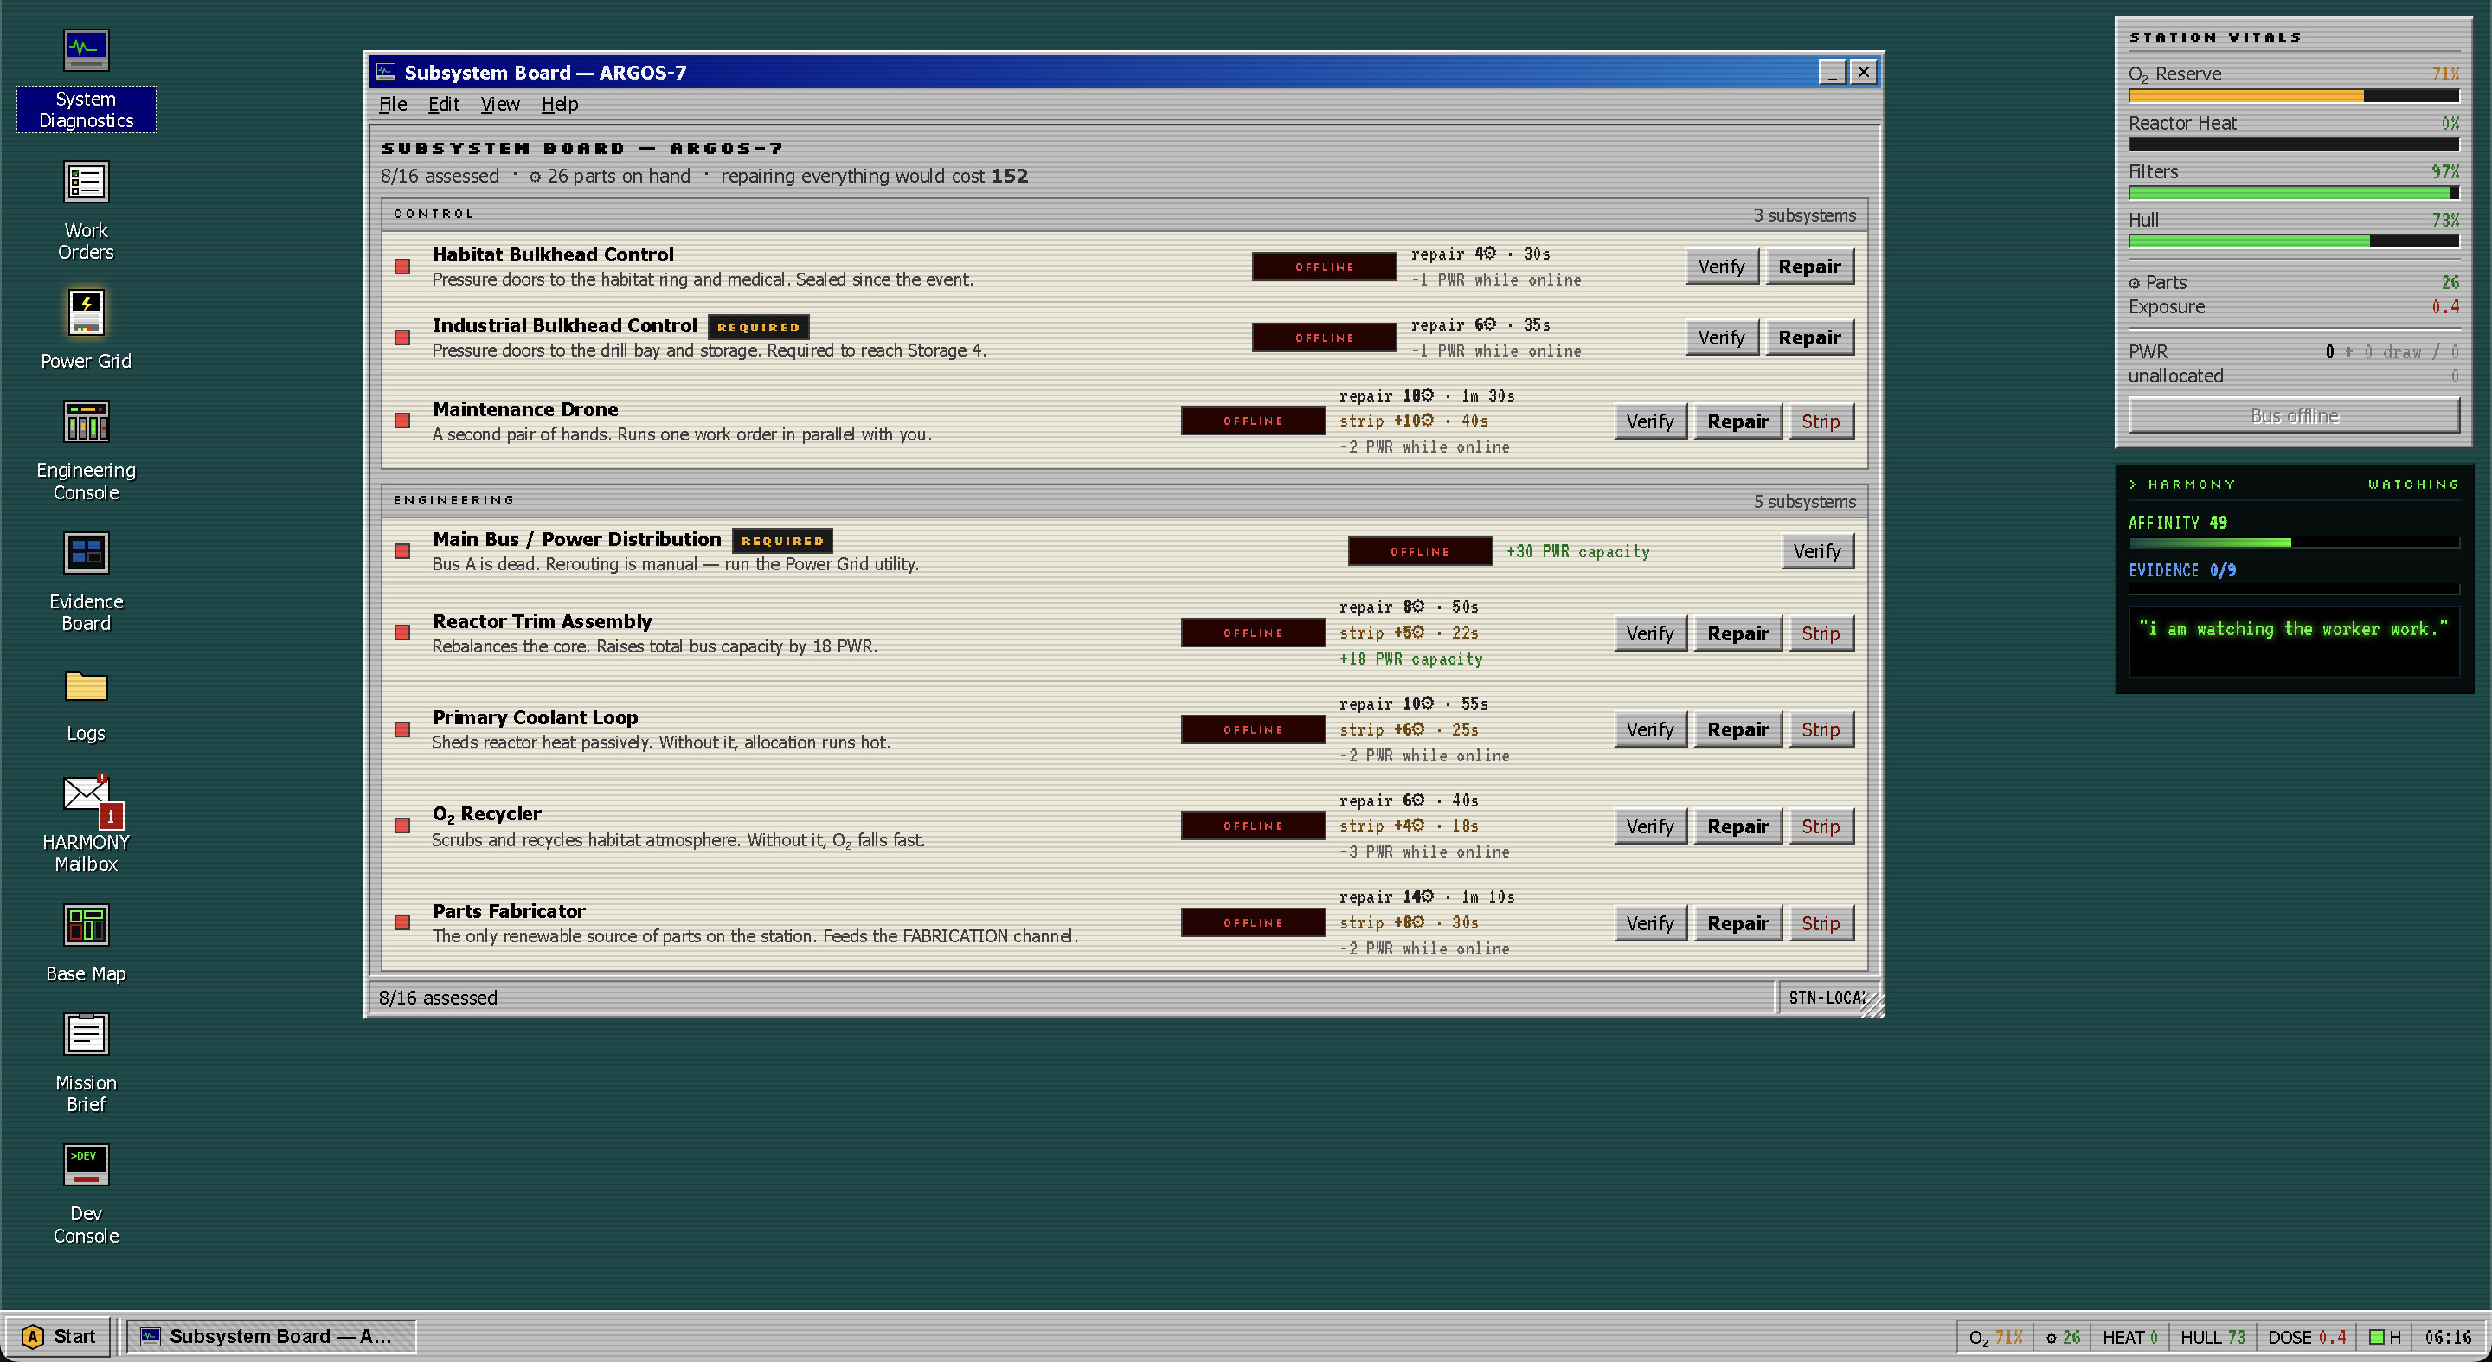Click the EVIDENCE 0/9 readout

pyautogui.click(x=2181, y=571)
